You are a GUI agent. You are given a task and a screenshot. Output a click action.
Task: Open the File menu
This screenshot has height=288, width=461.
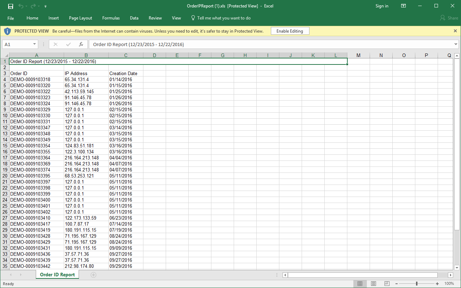[11, 18]
